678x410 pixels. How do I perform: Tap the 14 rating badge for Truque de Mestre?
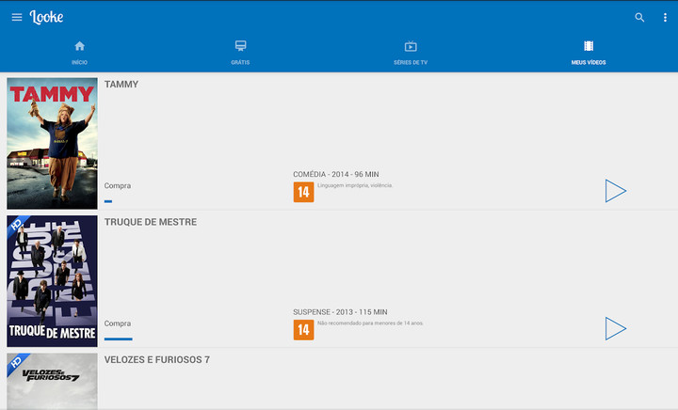point(303,330)
